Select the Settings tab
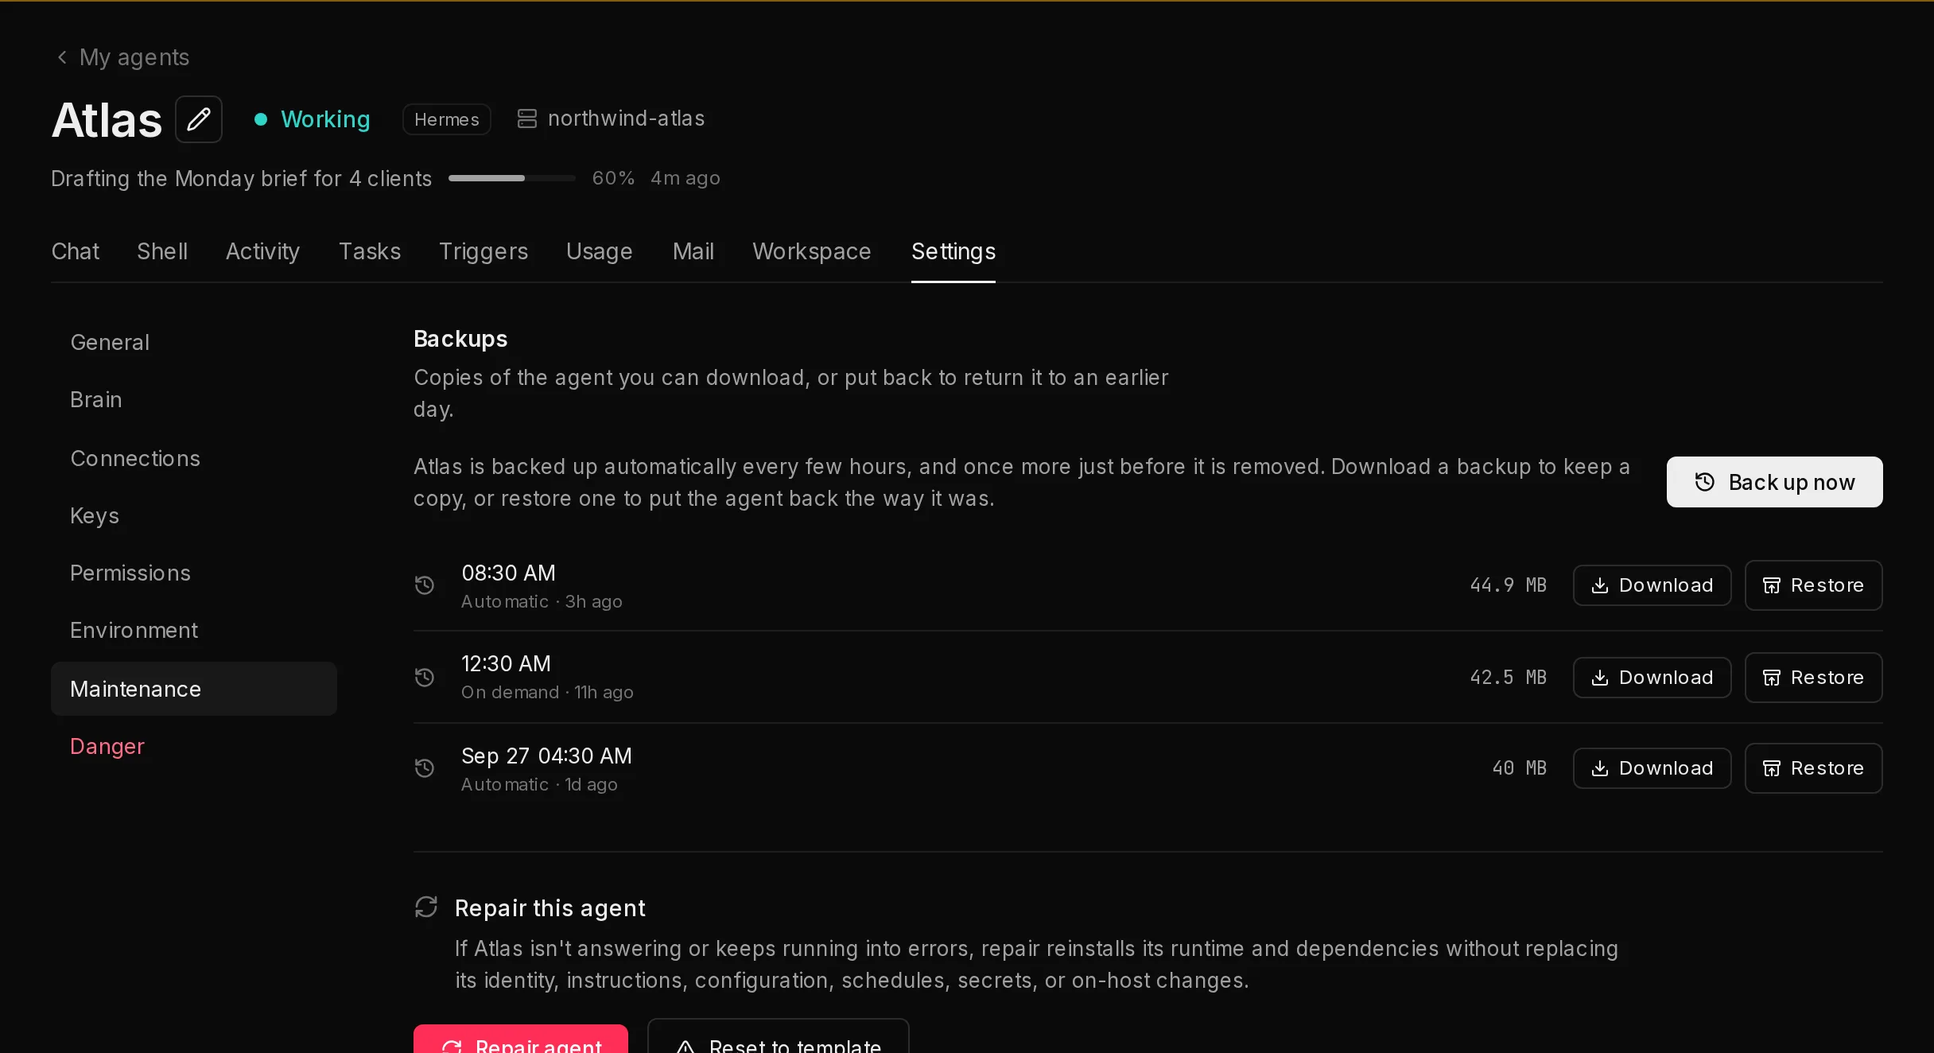 [953, 251]
